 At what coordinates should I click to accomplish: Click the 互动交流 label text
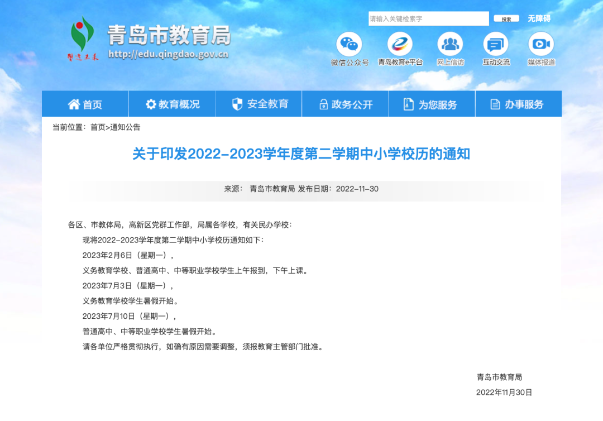pyautogui.click(x=496, y=63)
